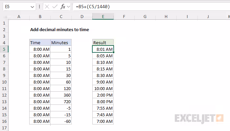Open the Name Box dropdown arrow
Viewport: 230px width, 131px height.
(x=32, y=7)
